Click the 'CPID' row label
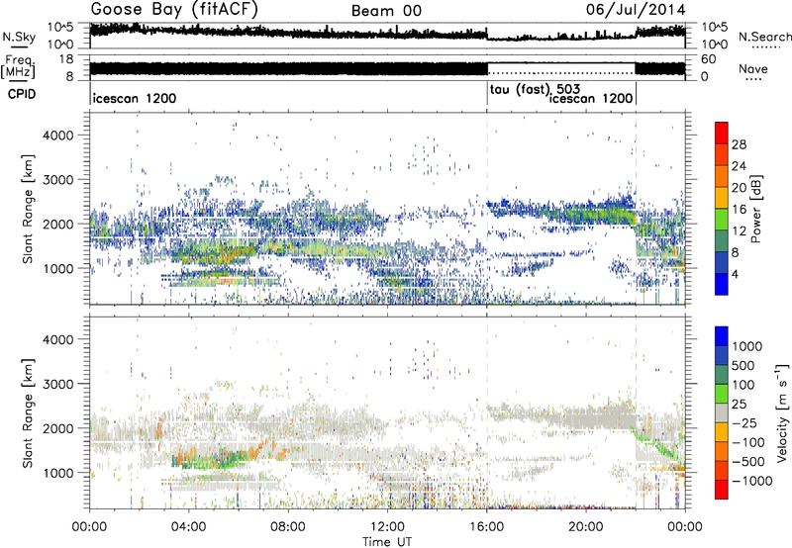 pos(22,94)
